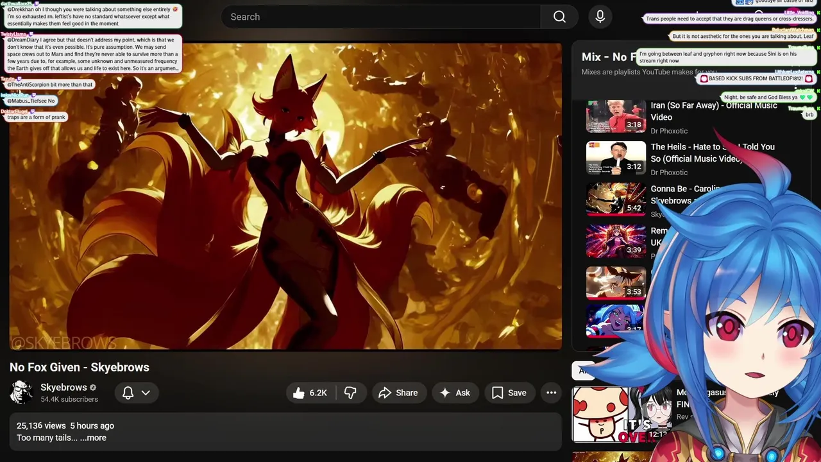Image resolution: width=821 pixels, height=462 pixels.
Task: Share this video
Action: (398, 393)
